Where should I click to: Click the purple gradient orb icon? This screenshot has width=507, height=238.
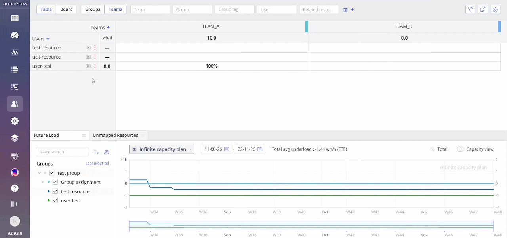point(15,172)
